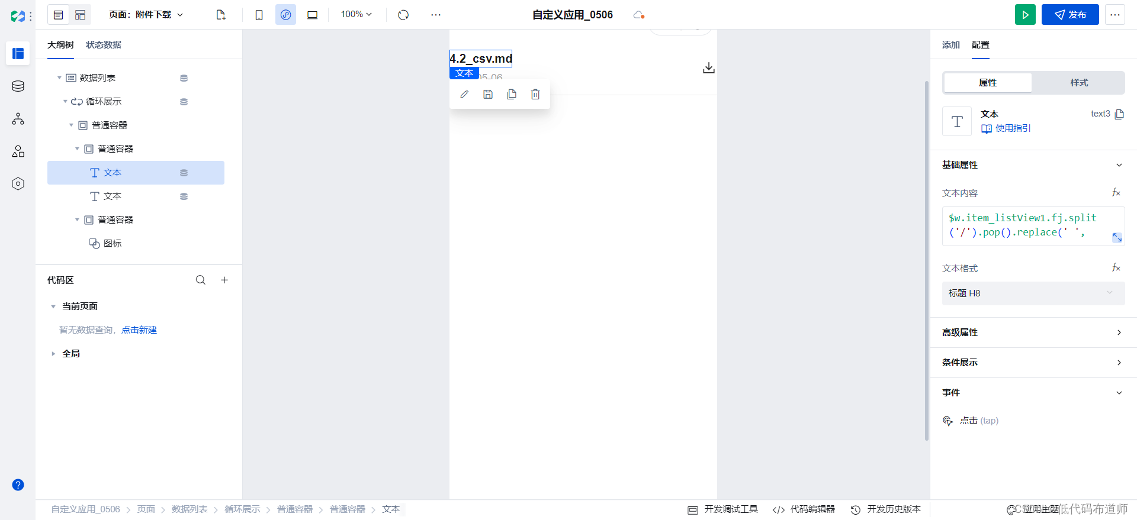Collapse the 循环展示 tree node
The width and height of the screenshot is (1137, 520).
(x=65, y=102)
